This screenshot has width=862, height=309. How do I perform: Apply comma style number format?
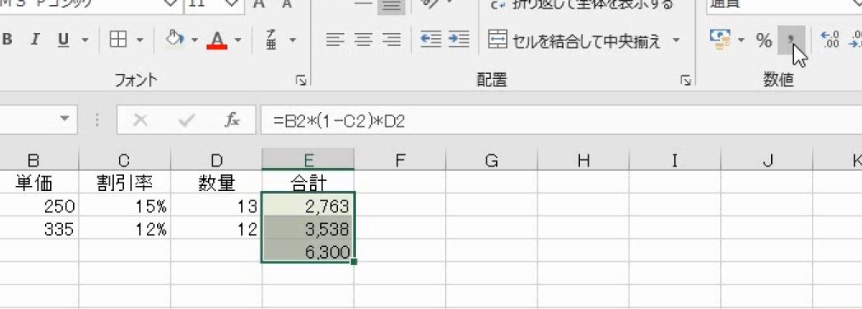point(792,40)
